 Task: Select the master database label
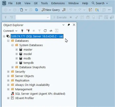coord(28,50)
